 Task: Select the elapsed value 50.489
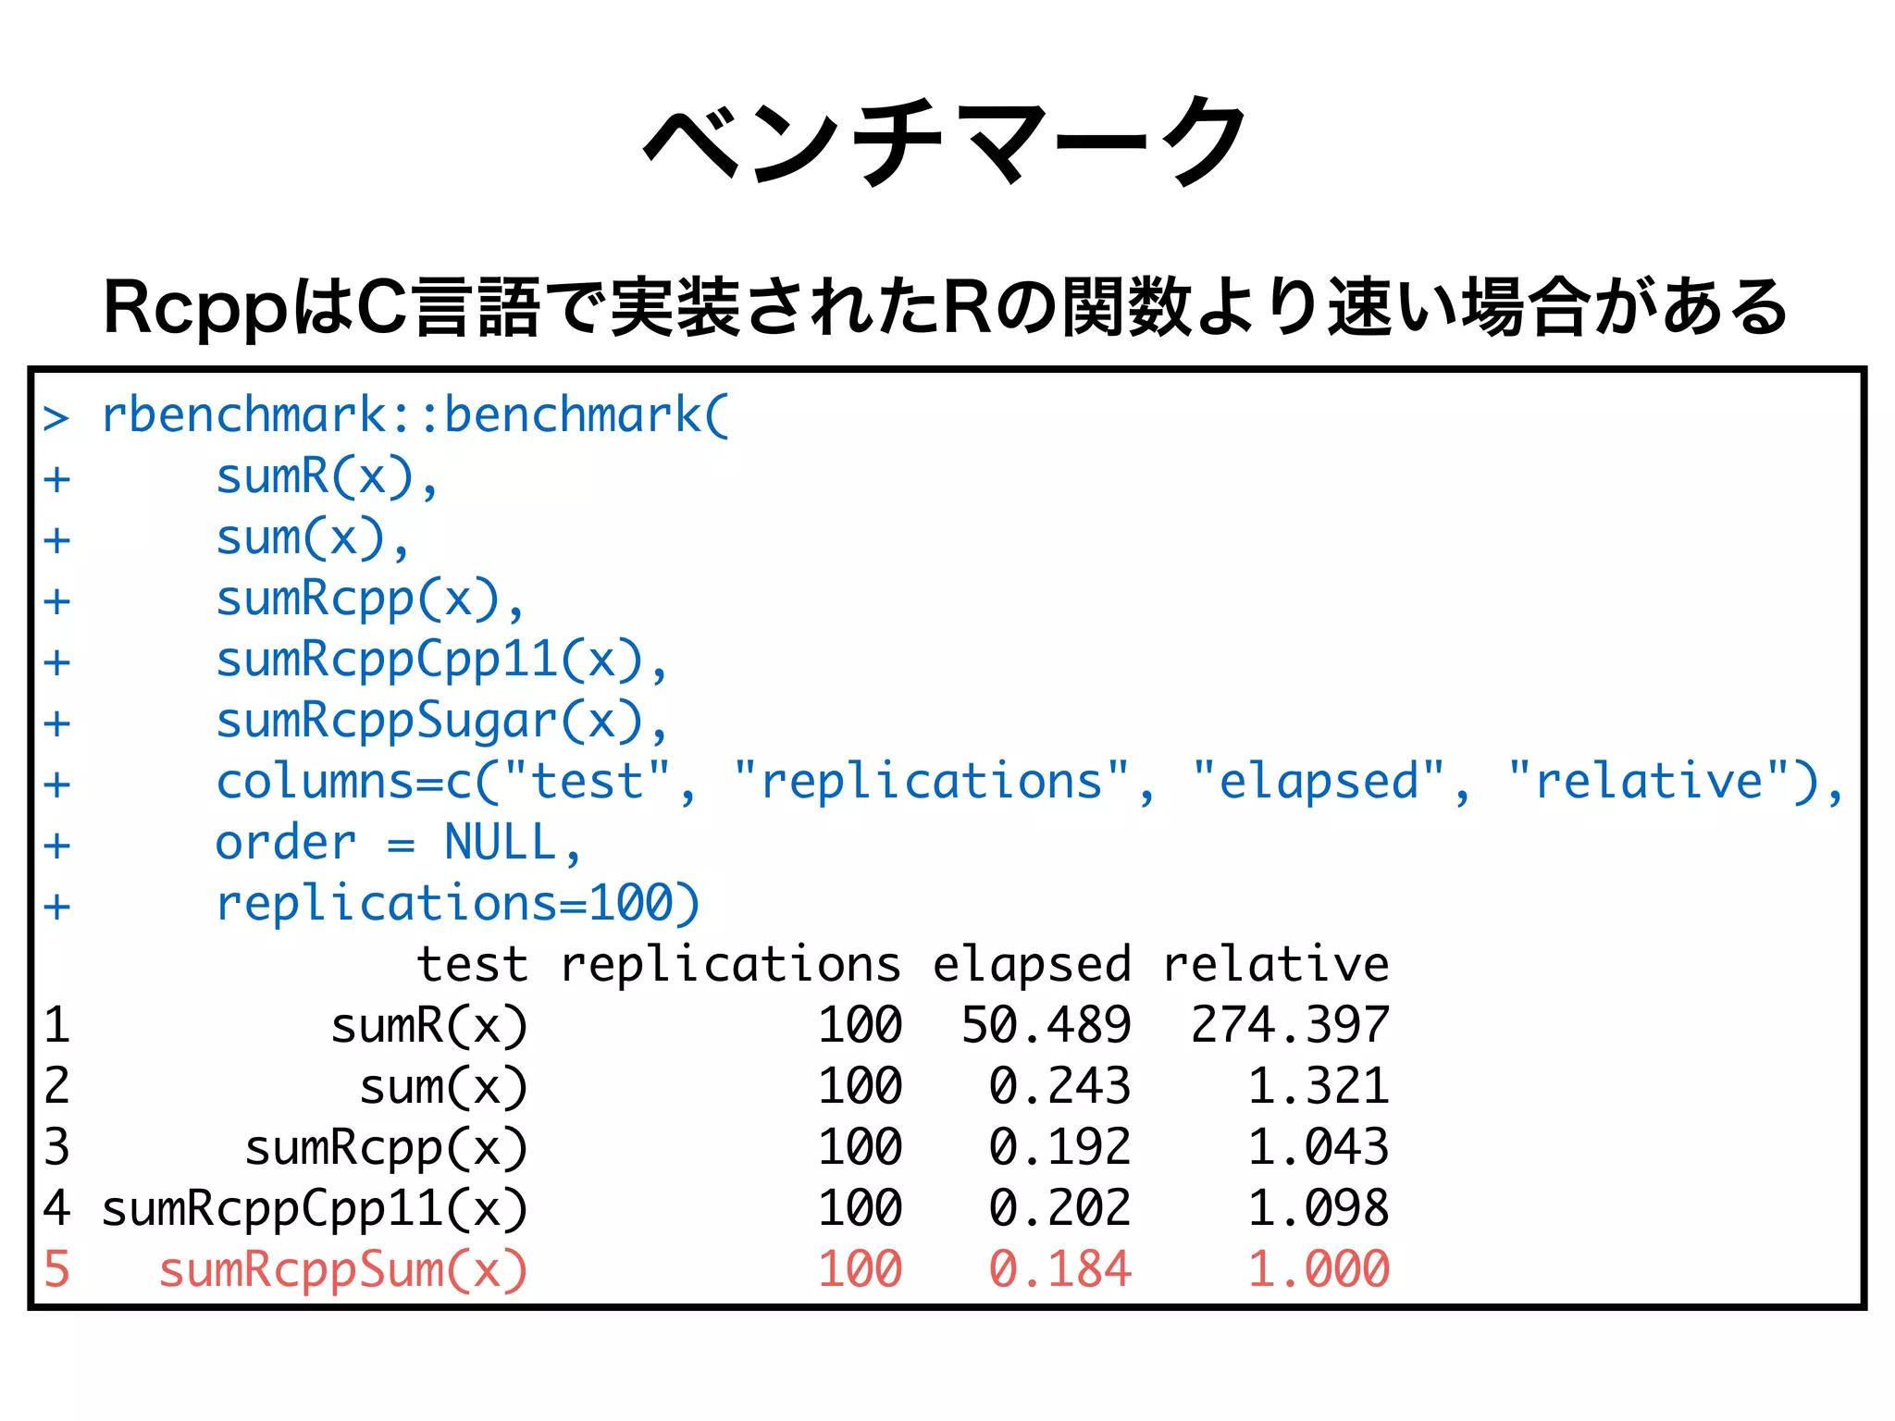1046,1025
